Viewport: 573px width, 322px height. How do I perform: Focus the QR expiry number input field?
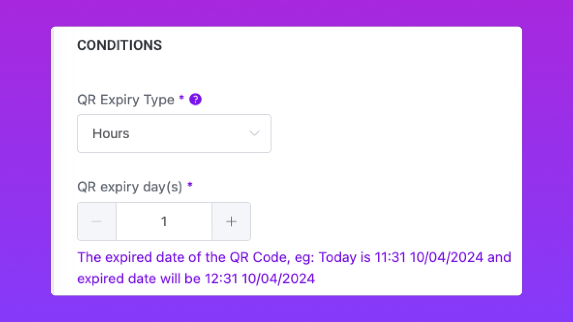point(164,222)
